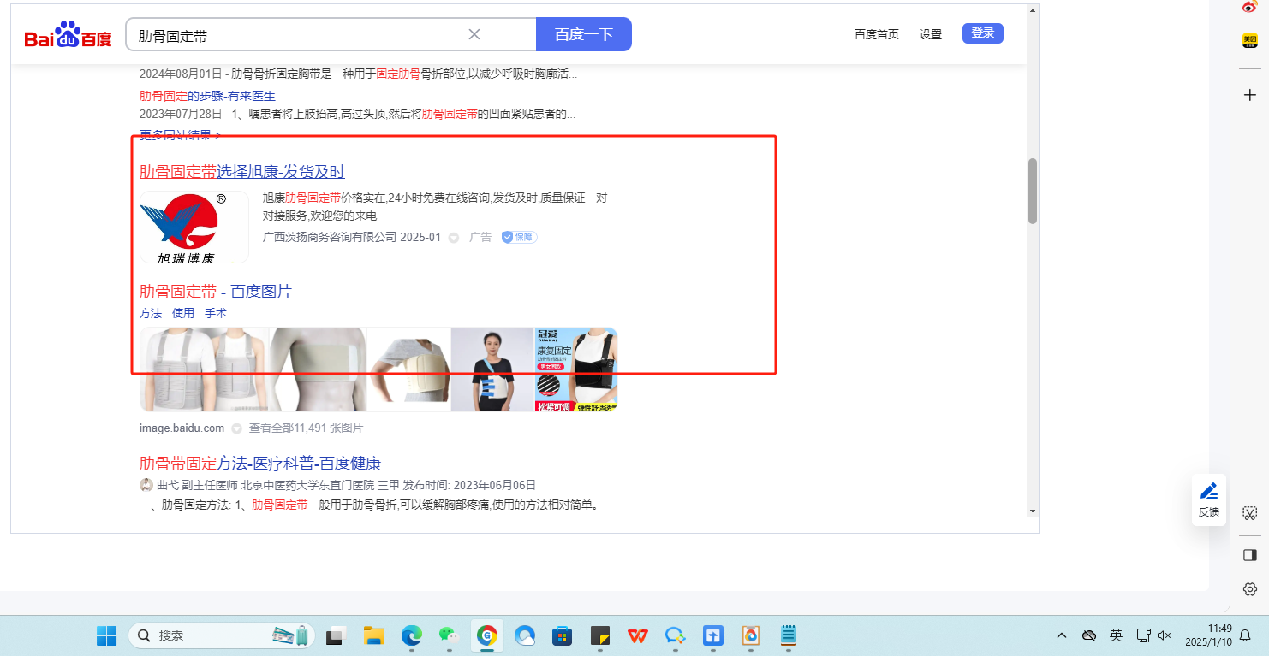Click the 广告 label on the ad
The height and width of the screenshot is (656, 1269).
coord(480,237)
